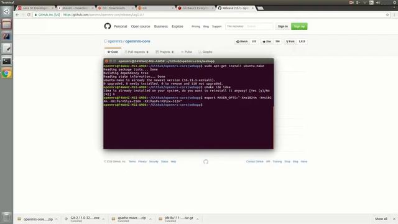Reload the current GitHub page
Viewport: 398px width, 224px height.
point(29,15)
